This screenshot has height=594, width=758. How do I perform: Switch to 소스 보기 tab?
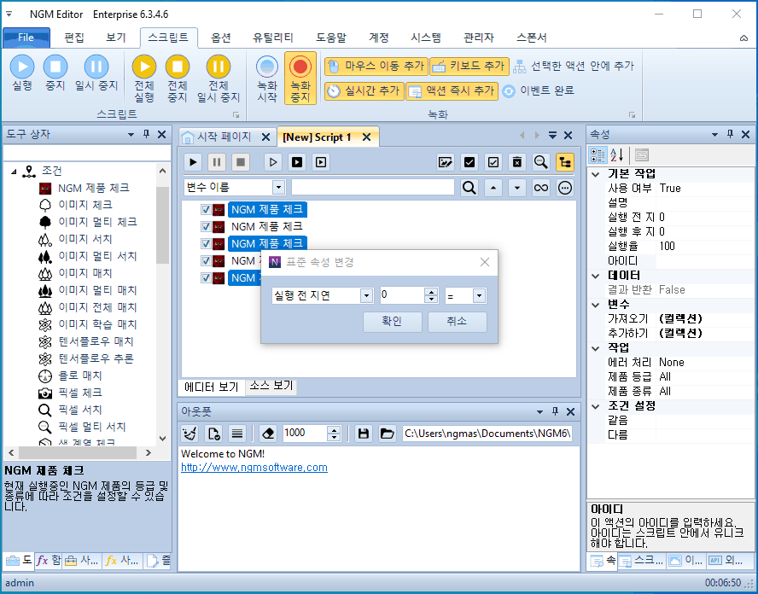pos(271,386)
